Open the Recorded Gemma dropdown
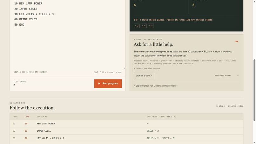This screenshot has height=144, width=256. pyautogui.click(x=226, y=76)
